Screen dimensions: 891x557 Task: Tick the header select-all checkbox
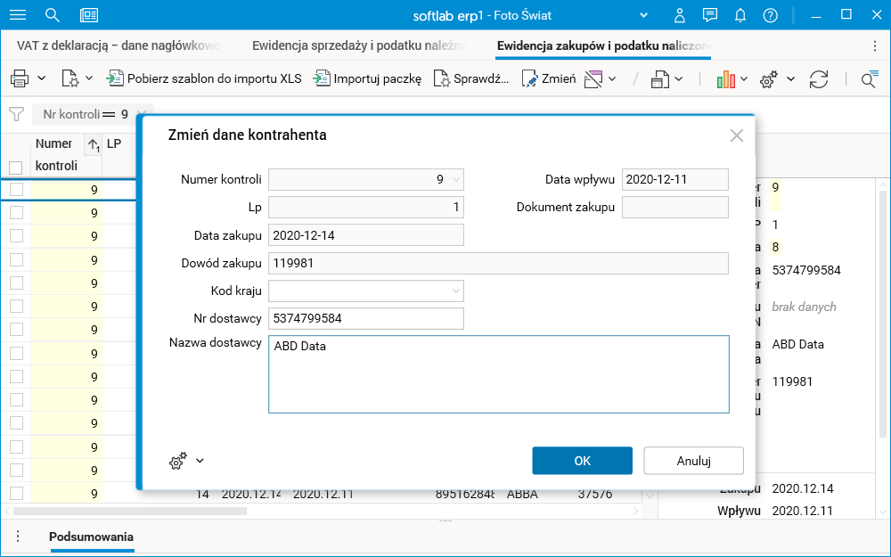click(15, 167)
